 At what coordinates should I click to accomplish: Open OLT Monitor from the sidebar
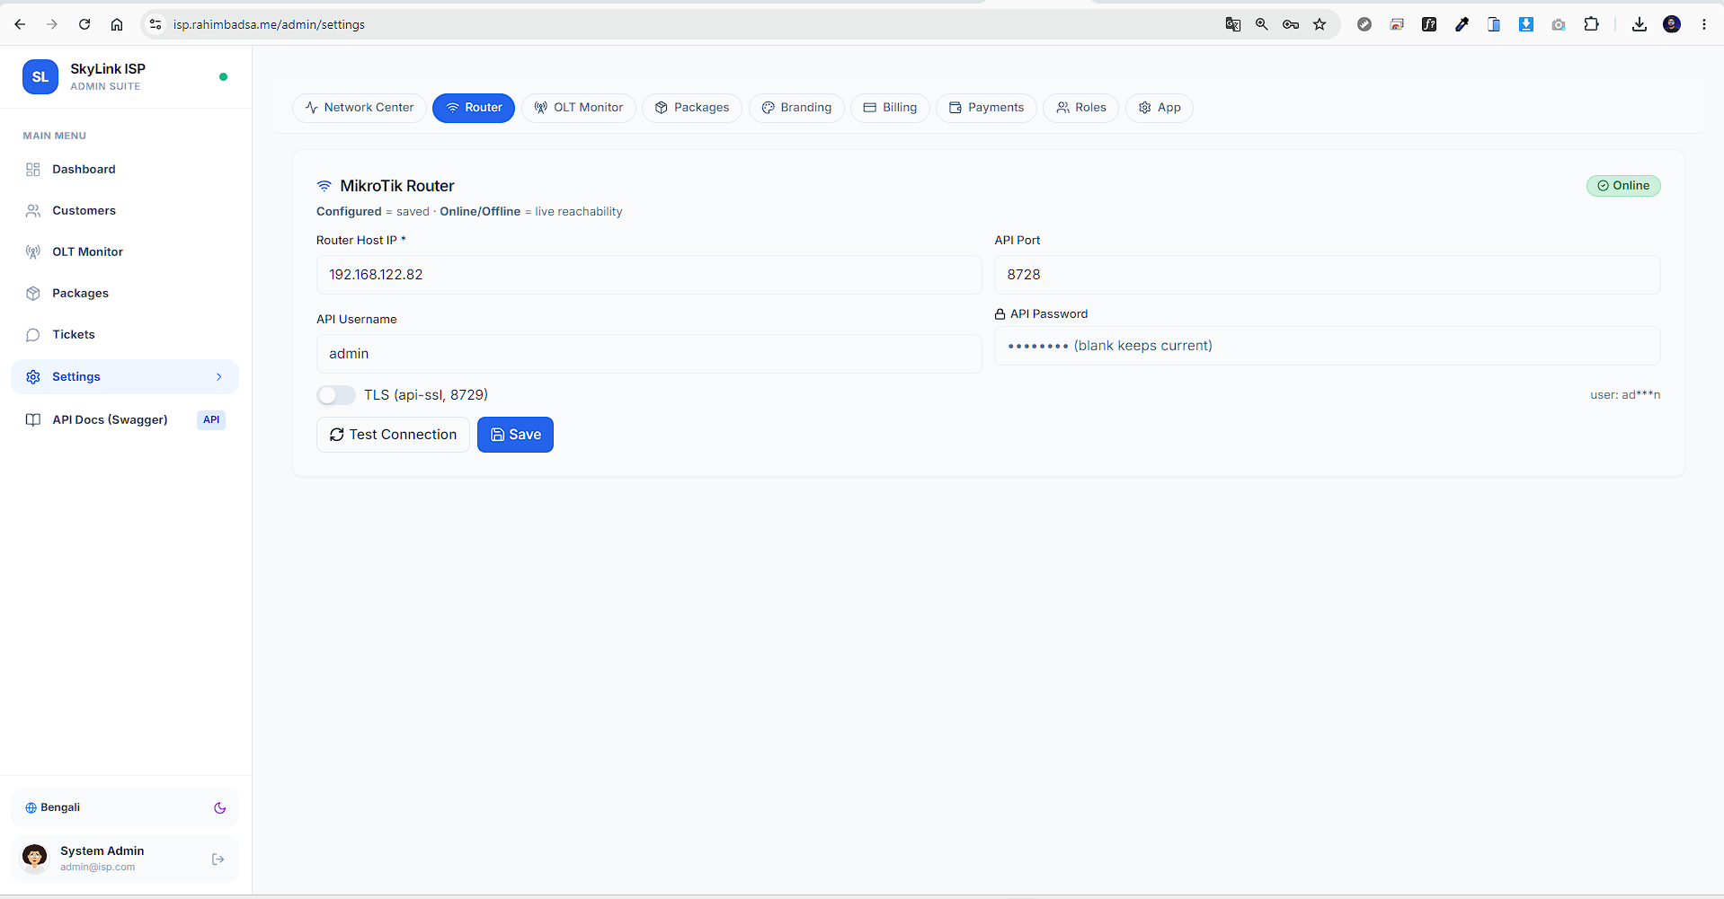[x=125, y=252]
